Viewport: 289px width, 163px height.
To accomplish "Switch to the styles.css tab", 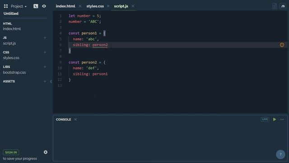I will click(95, 6).
